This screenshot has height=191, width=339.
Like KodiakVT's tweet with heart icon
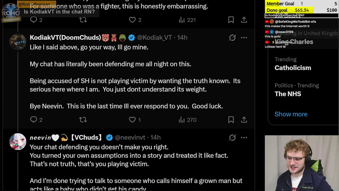(x=132, y=120)
